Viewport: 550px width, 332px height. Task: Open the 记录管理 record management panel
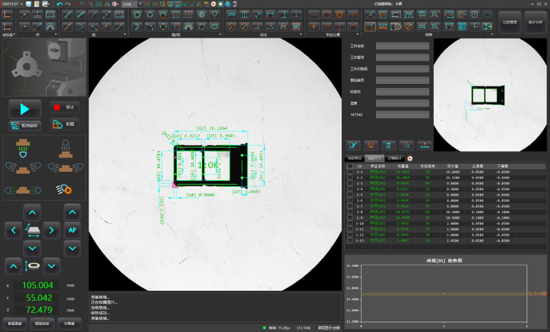509,22
